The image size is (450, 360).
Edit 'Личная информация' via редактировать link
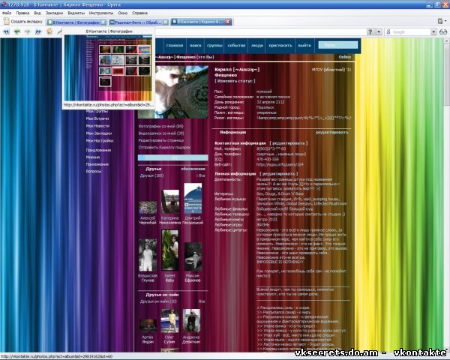[279, 174]
